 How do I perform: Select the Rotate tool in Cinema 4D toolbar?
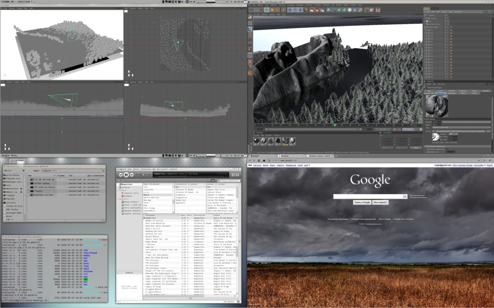(x=277, y=10)
